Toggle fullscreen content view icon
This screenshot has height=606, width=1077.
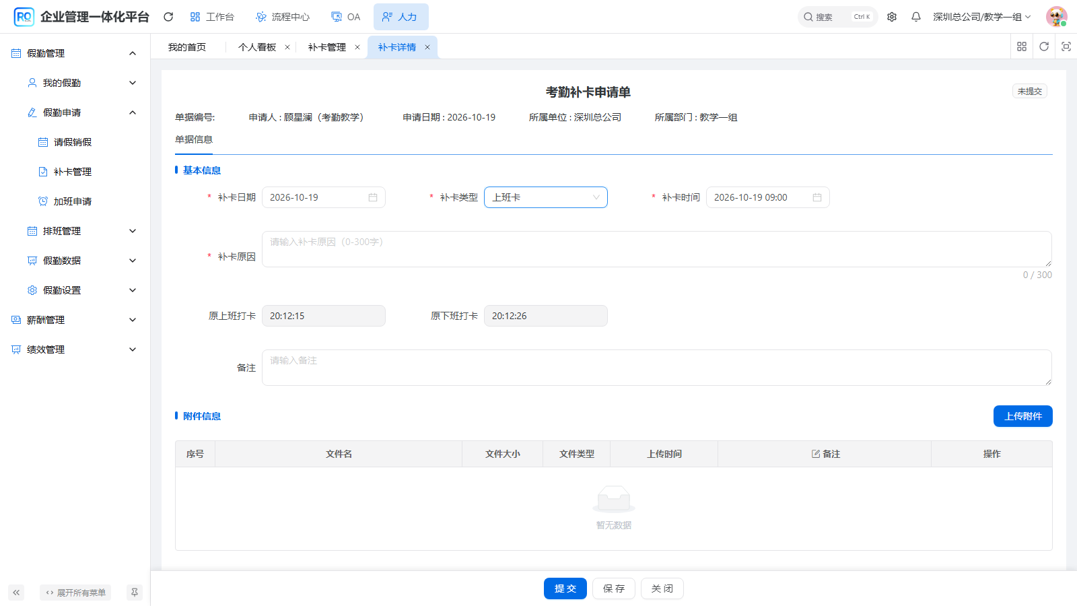pyautogui.click(x=1066, y=46)
